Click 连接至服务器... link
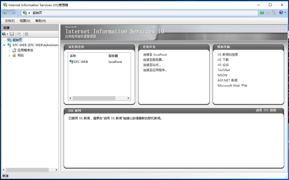Image resolution: width=289 pixels, height=180 pixels. (153, 60)
